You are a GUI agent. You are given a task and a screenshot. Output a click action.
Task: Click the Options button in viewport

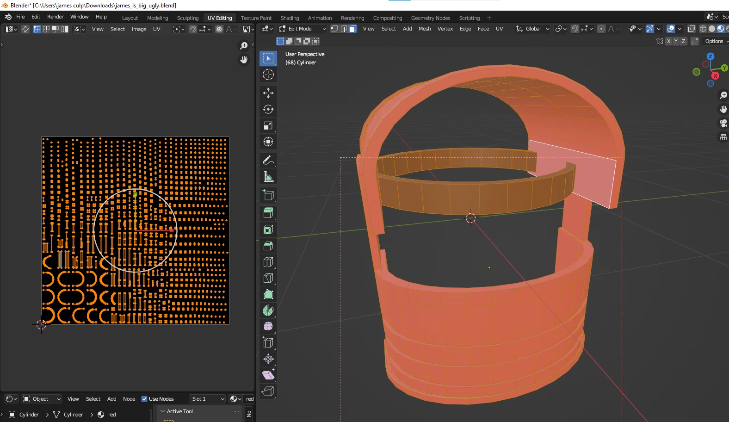[x=714, y=41]
